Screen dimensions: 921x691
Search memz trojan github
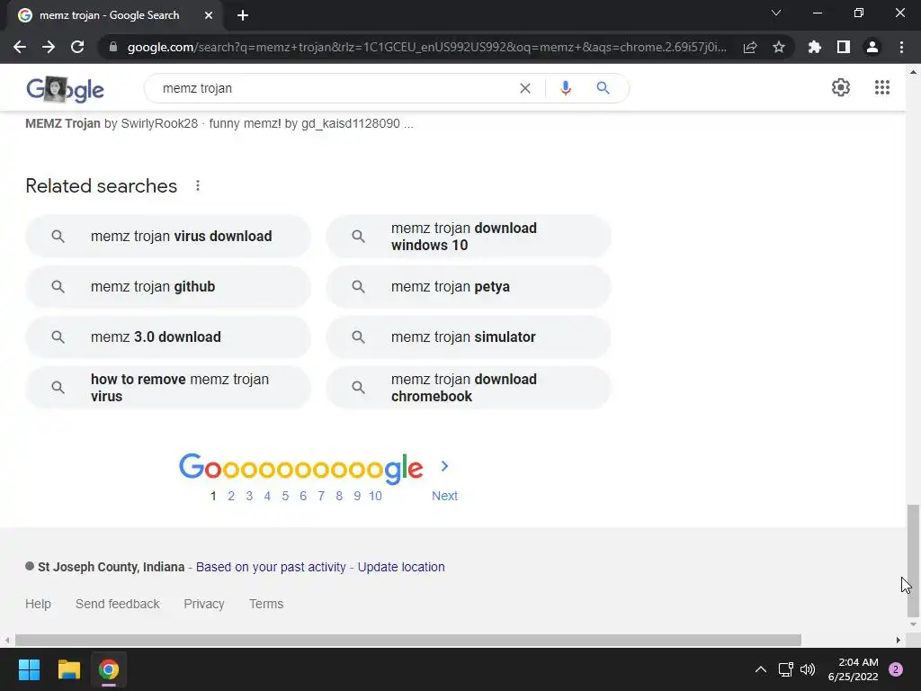click(x=168, y=287)
